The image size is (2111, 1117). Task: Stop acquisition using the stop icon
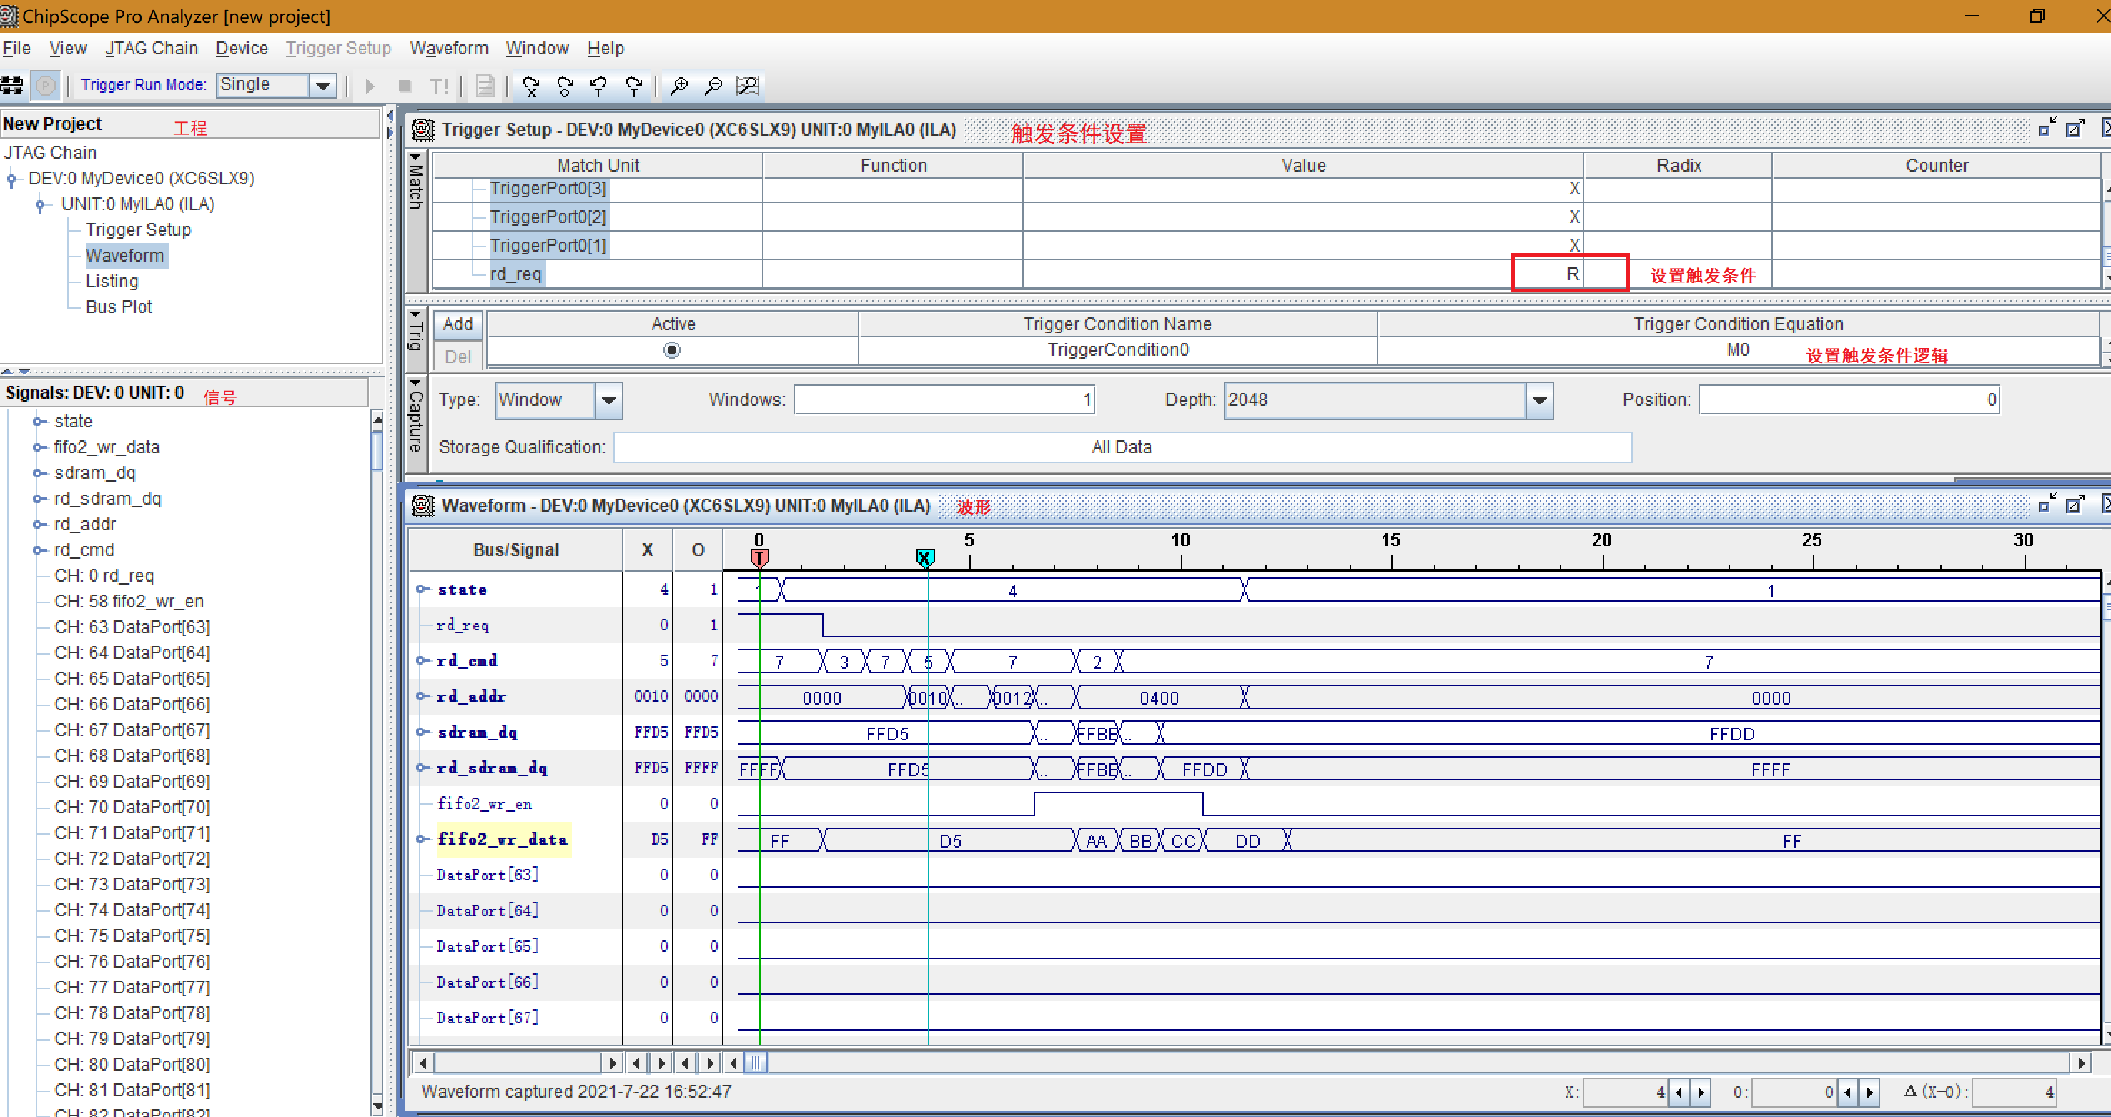(x=404, y=85)
